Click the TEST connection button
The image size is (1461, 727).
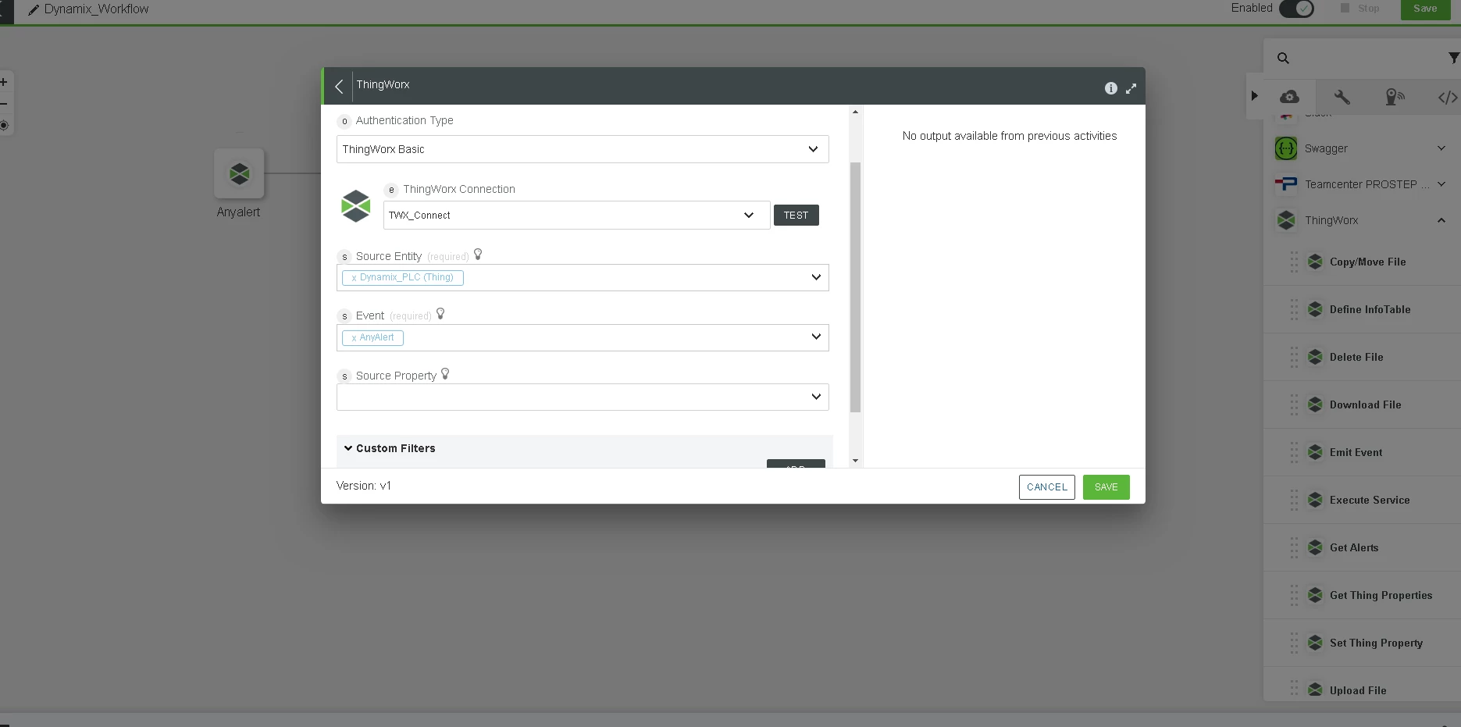pyautogui.click(x=796, y=216)
